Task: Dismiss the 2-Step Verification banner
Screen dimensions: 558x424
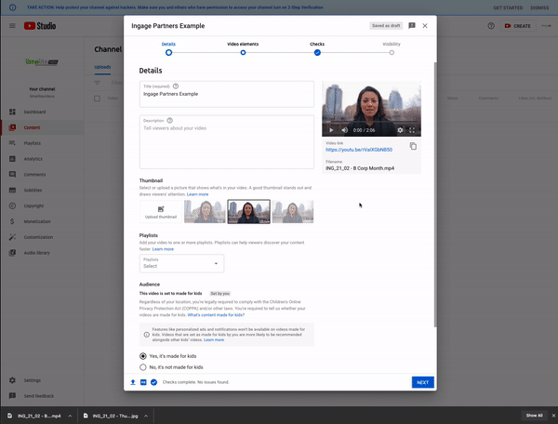Action: pyautogui.click(x=539, y=7)
